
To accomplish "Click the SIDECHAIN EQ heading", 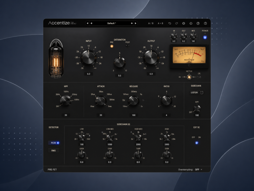I will pyautogui.click(x=124, y=124).
